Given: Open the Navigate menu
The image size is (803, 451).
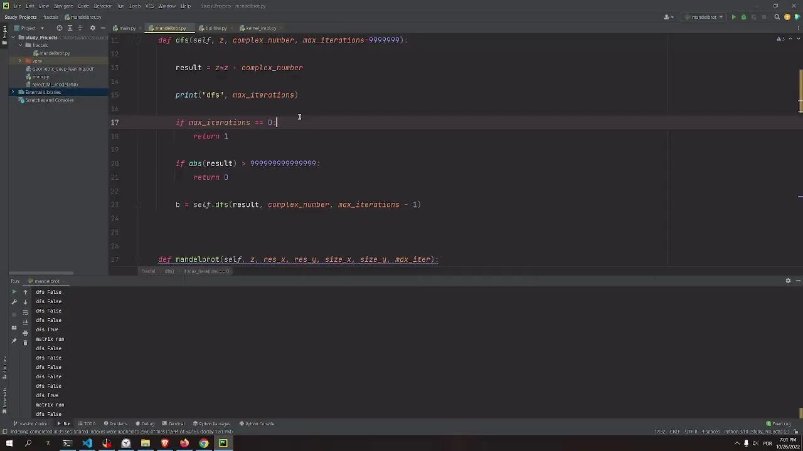Looking at the screenshot, I should click(63, 6).
